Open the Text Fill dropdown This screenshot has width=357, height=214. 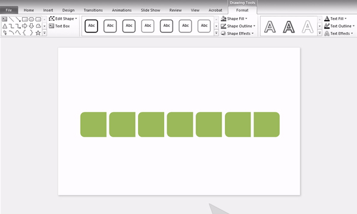click(336, 18)
